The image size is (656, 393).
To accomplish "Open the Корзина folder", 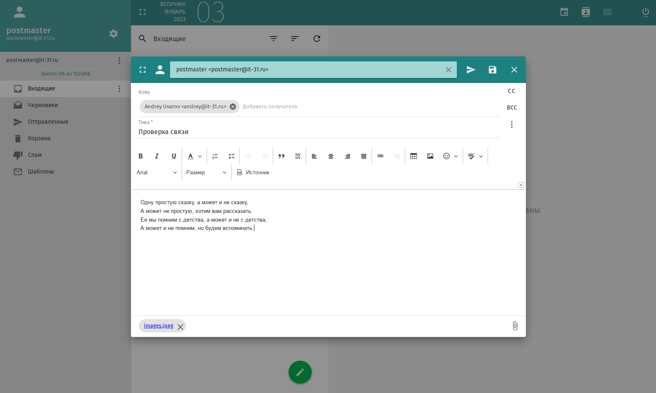I will [x=65, y=139].
